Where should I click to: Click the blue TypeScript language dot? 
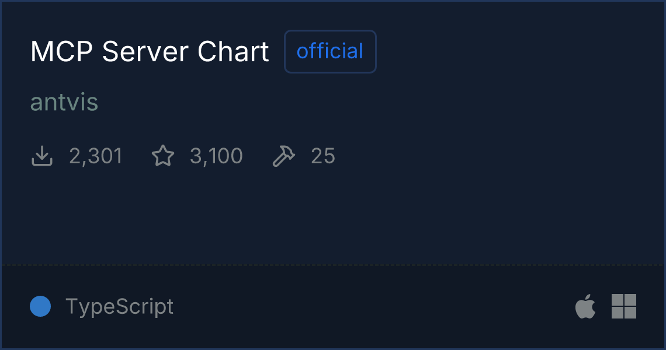pos(40,306)
